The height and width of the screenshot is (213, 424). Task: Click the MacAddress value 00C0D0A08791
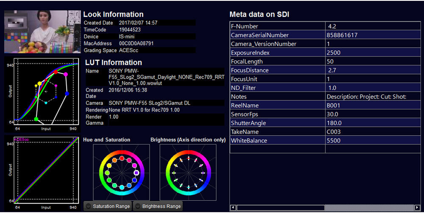point(136,43)
